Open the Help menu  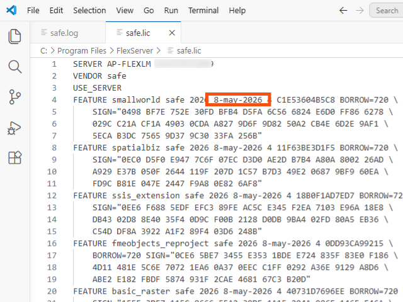point(237,11)
